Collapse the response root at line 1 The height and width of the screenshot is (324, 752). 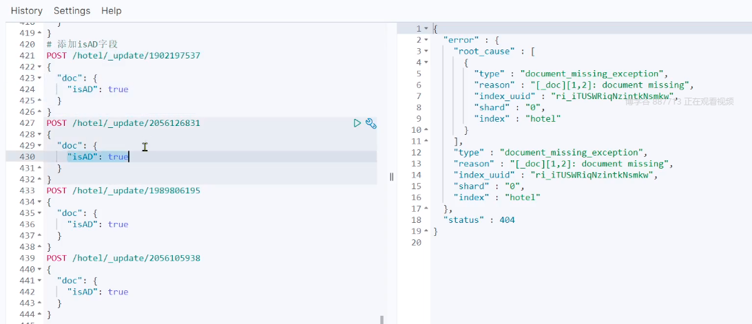pyautogui.click(x=426, y=29)
